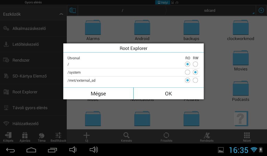Tap the volume up speaker icon

click(94, 150)
